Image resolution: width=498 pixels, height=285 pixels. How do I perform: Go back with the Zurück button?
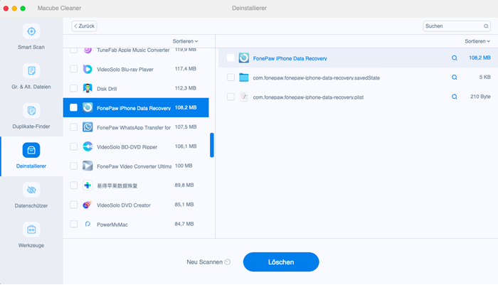[x=84, y=26]
